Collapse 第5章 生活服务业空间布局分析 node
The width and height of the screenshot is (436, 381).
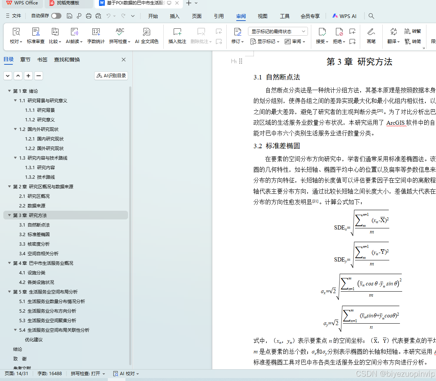coord(10,292)
